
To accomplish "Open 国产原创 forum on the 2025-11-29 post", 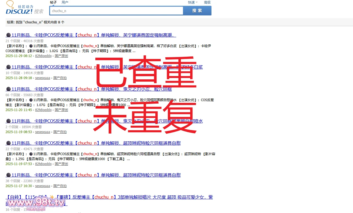I will [61, 56].
